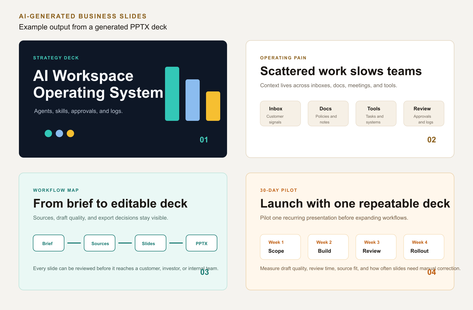This screenshot has height=310, width=473.
Task: Select the Brief step box
Action: [49, 243]
